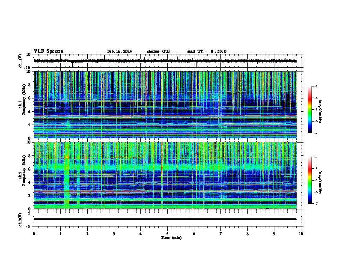Click the "-7" tick on ch.2 colorbar

316,203
